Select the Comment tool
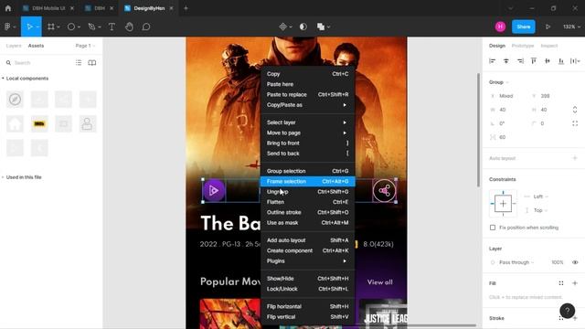Viewport: 585px width, 329px height. 146,27
